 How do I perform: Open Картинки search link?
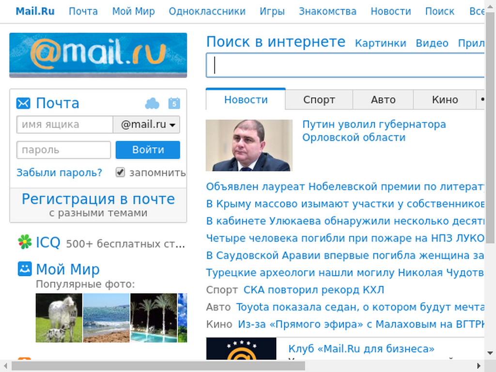[381, 43]
